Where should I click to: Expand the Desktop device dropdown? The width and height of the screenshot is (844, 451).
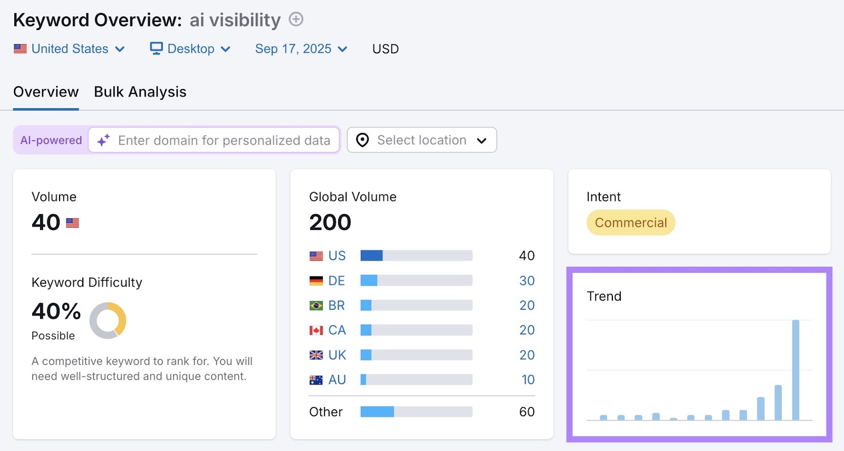[191, 49]
